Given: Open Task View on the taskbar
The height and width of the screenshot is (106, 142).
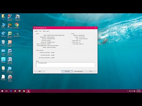Looking at the screenshot, I should tap(7, 91).
